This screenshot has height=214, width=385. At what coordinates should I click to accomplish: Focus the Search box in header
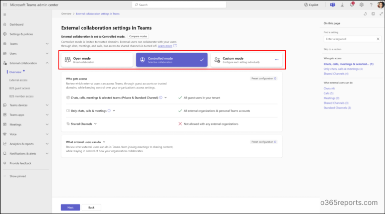click(x=179, y=5)
